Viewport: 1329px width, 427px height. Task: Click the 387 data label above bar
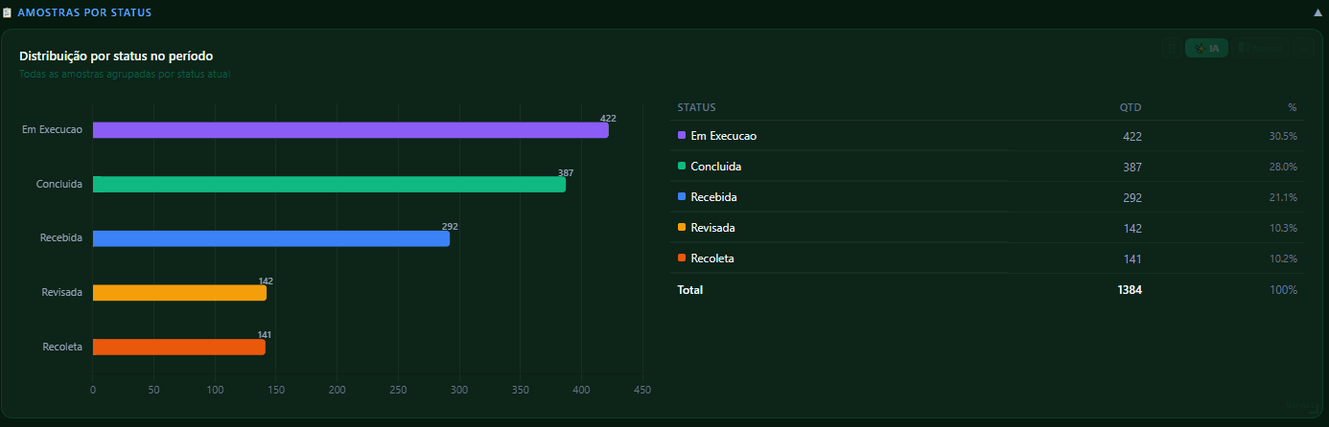[x=566, y=172]
